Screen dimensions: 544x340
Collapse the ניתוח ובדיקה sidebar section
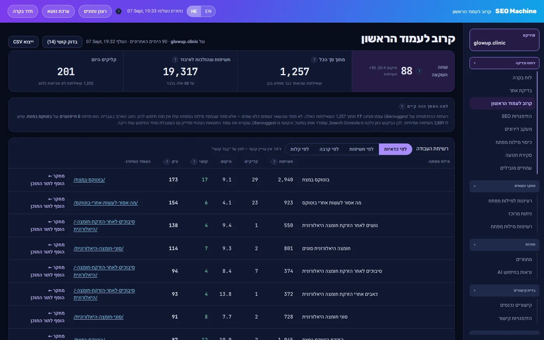pyautogui.click(x=504, y=63)
